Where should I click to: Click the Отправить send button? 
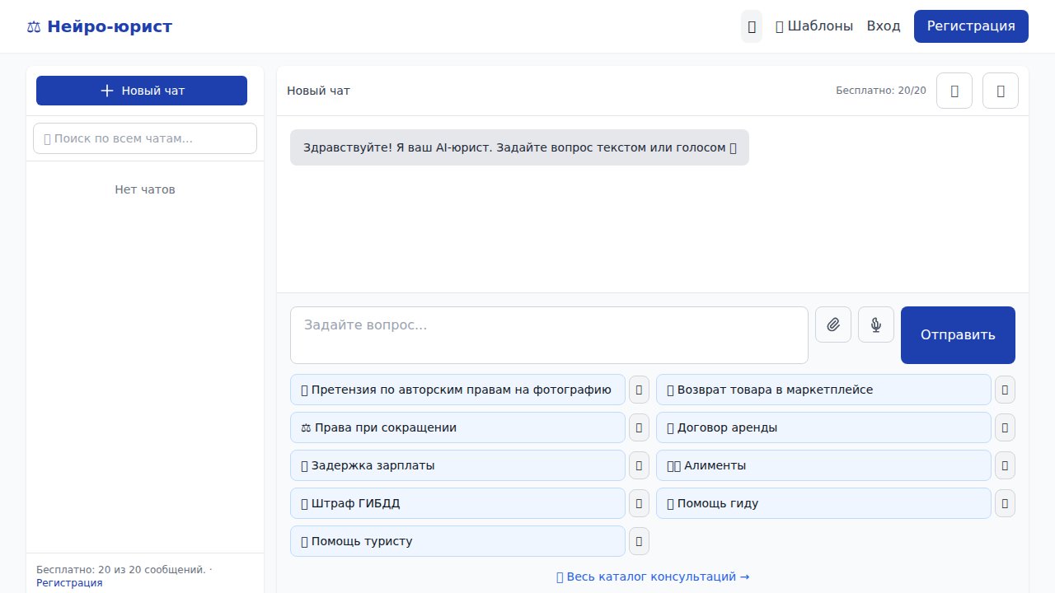coord(958,335)
